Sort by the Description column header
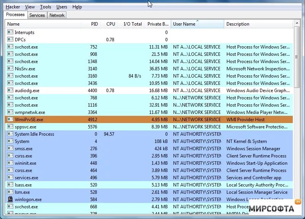The image size is (305, 219). point(258,24)
